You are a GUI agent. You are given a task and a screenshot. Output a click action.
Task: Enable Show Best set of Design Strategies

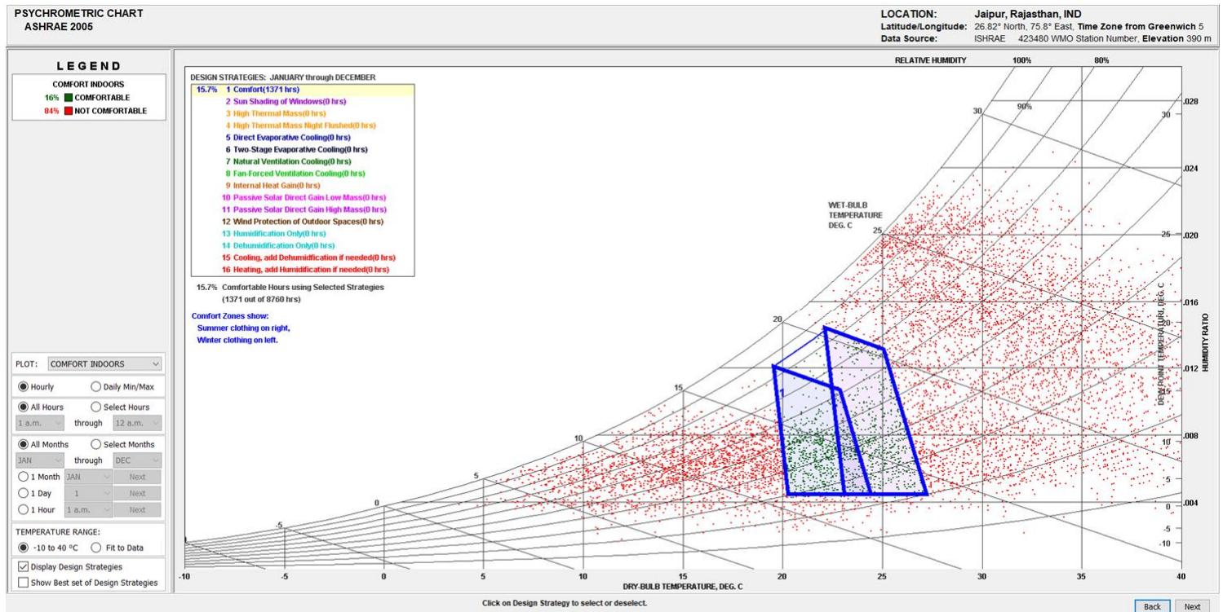click(x=21, y=580)
